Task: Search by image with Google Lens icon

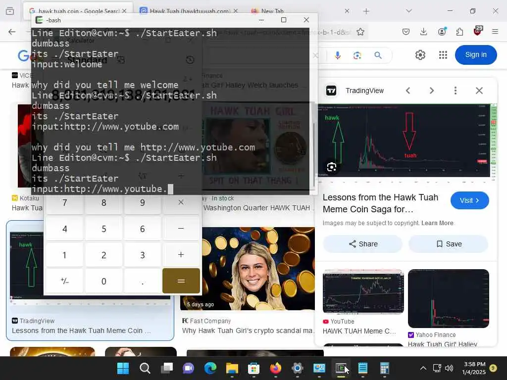Action: (x=357, y=55)
